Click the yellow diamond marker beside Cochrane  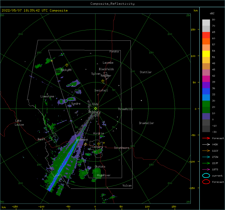coord(85,144)
